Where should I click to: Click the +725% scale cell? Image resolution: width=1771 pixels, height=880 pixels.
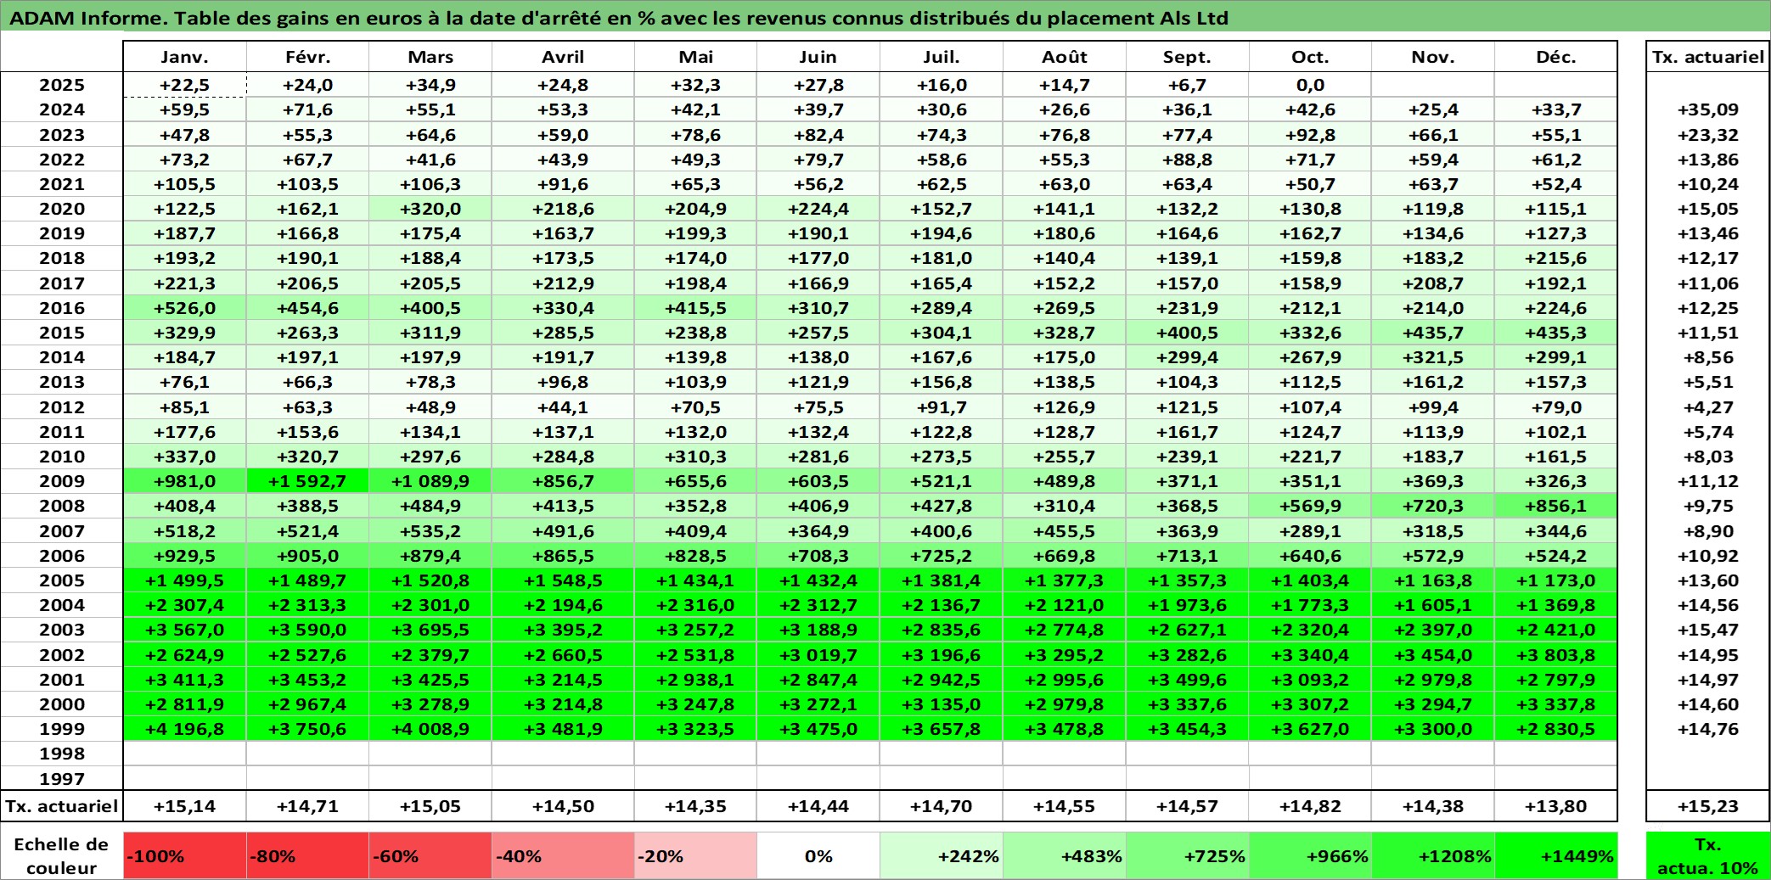point(1188,855)
